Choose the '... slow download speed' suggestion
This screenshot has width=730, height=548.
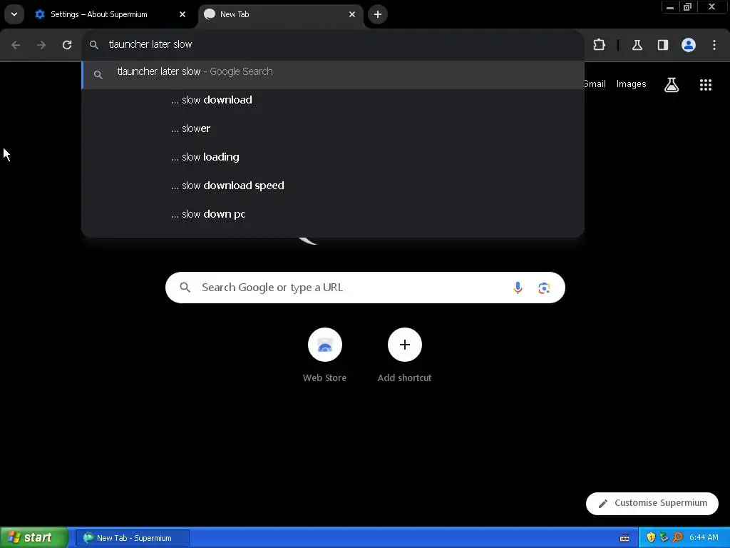(x=333, y=186)
